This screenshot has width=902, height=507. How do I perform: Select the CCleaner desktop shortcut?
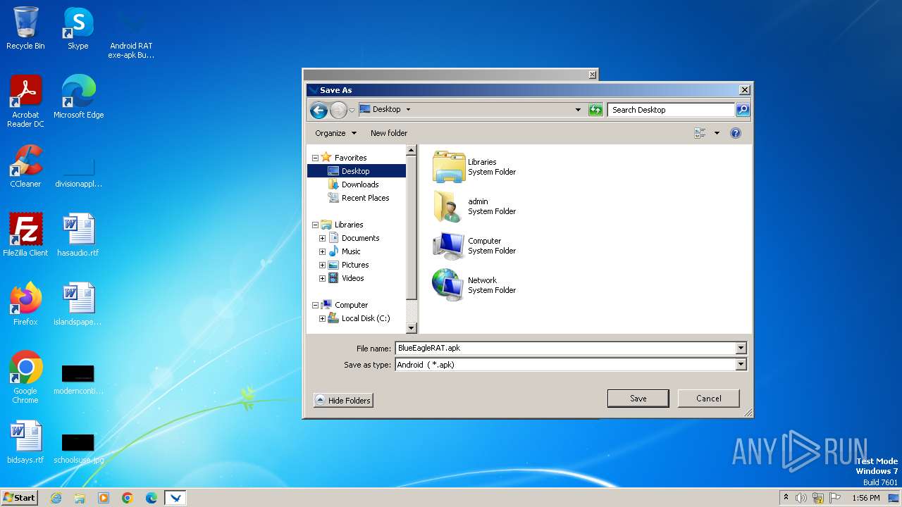[25, 166]
